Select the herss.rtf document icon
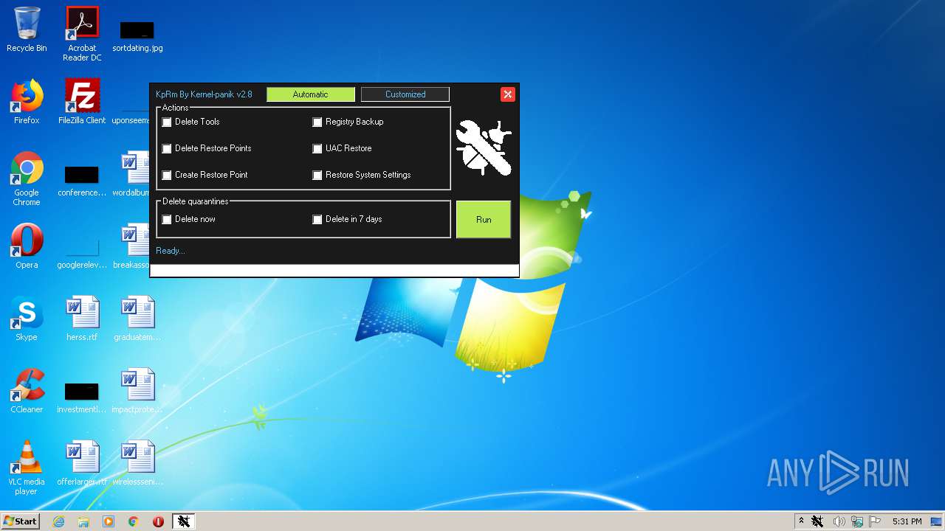This screenshot has width=945, height=531. click(x=82, y=319)
